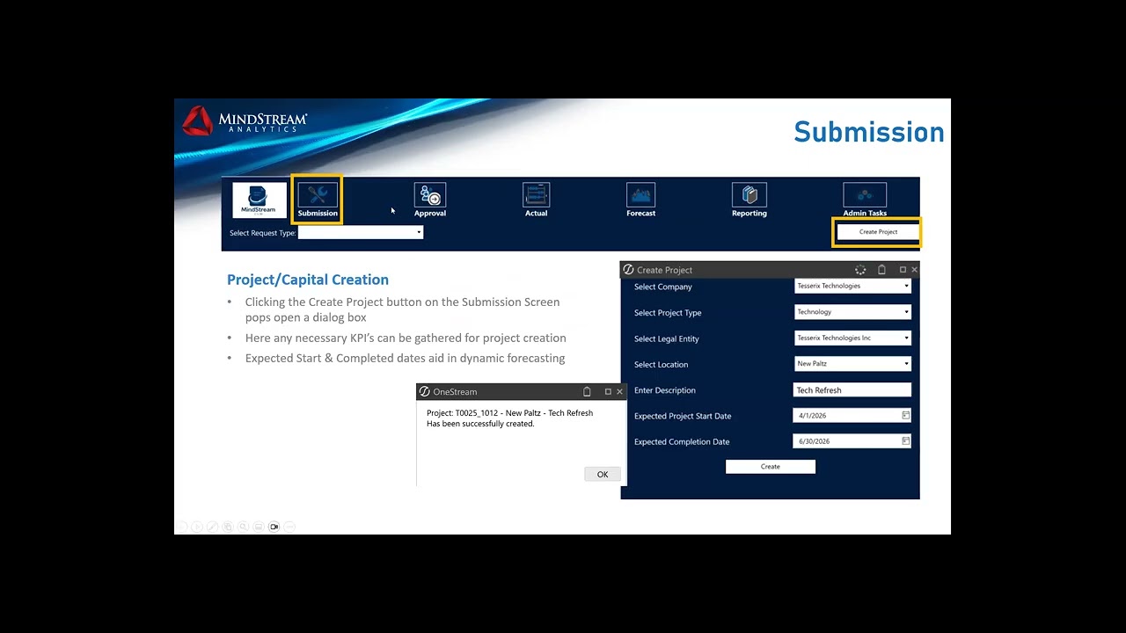Click the 'Select Project Type' label
Viewport: 1126px width, 633px height.
coord(668,313)
